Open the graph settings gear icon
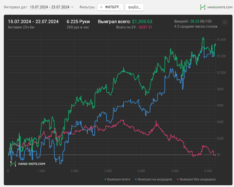The height and width of the screenshot is (187, 234). click(225, 22)
